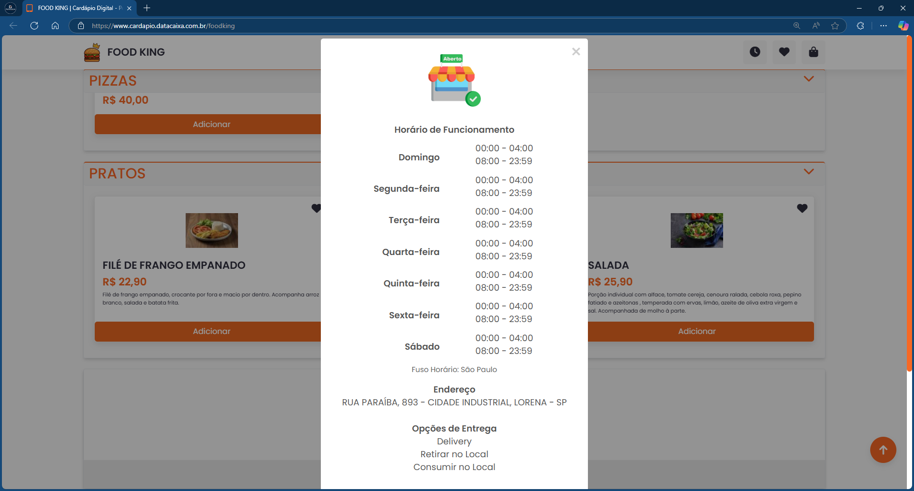Close the opening hours modal
The image size is (914, 491).
coord(576,51)
